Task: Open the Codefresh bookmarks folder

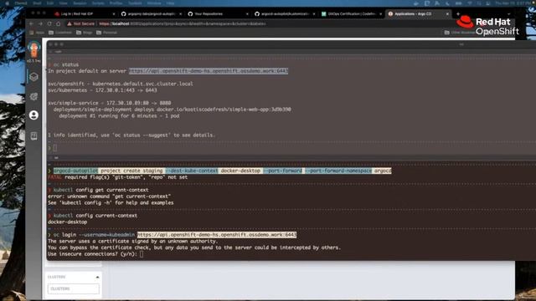Action: [x=60, y=33]
